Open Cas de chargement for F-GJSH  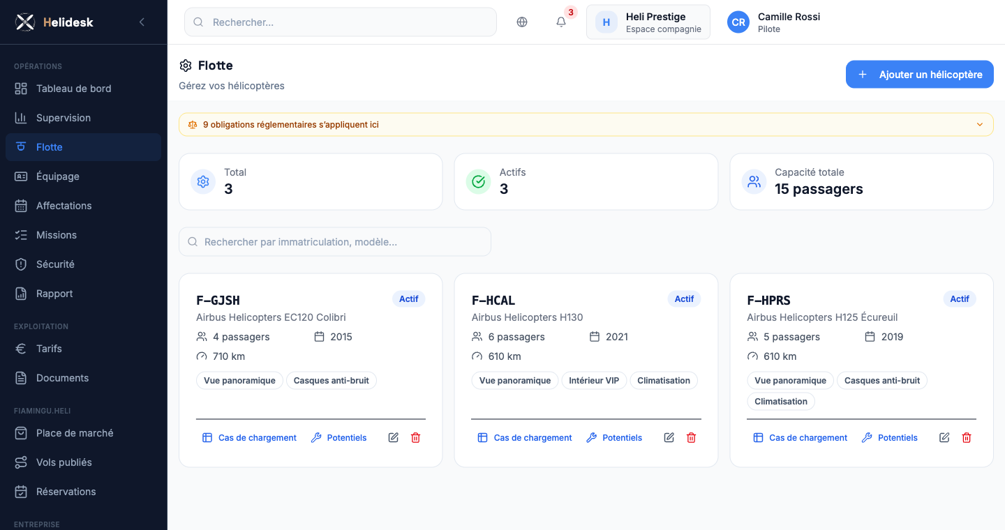[250, 438]
